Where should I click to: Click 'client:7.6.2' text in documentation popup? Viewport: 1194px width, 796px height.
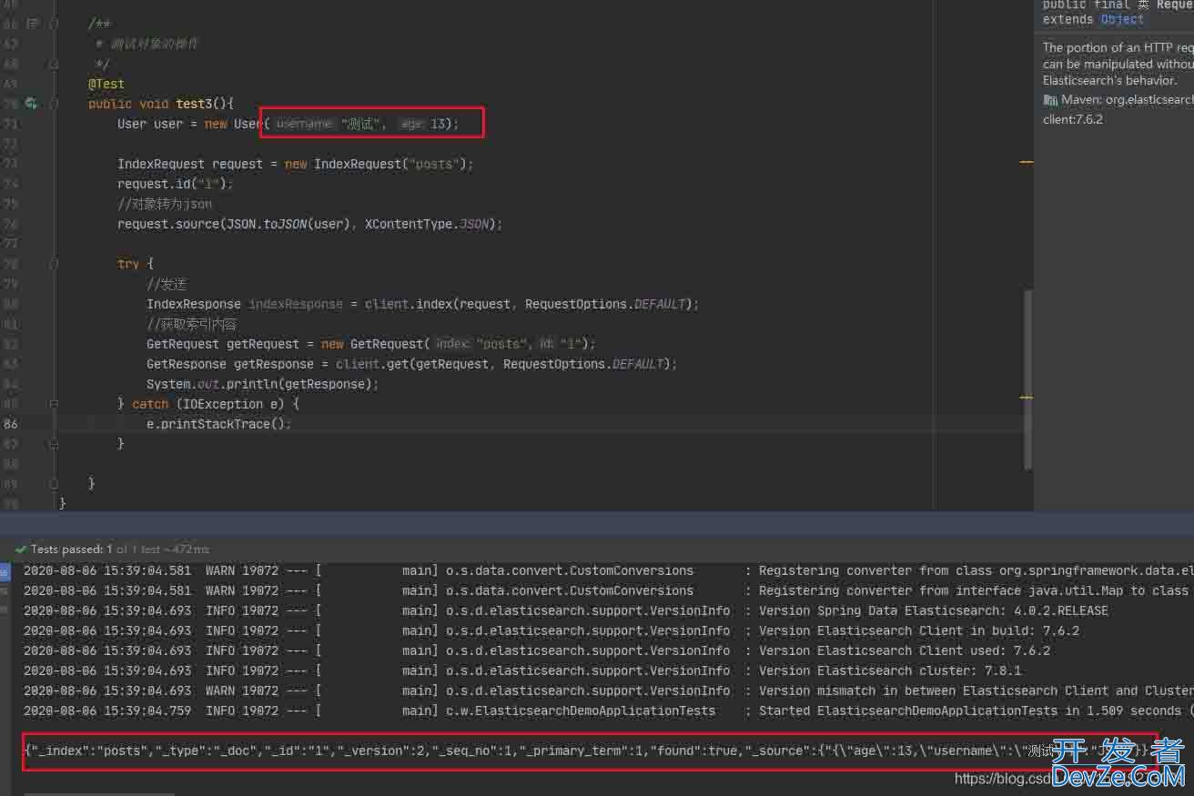1073,119
